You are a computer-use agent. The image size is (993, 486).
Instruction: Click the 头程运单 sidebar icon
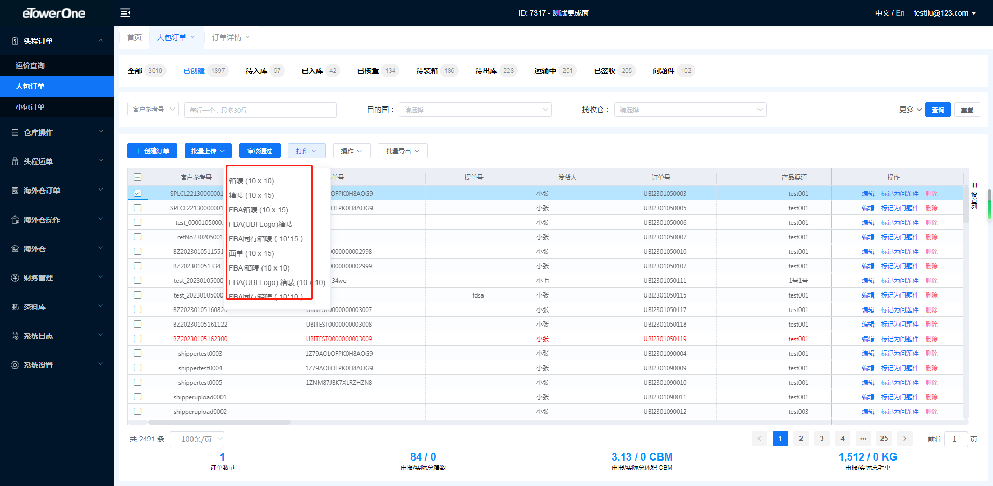(x=15, y=161)
